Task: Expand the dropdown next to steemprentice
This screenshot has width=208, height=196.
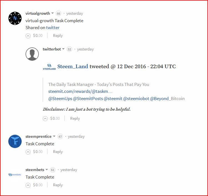Action: (x=54, y=136)
